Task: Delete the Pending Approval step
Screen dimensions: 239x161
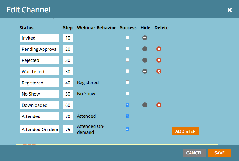Action: [x=159, y=49]
